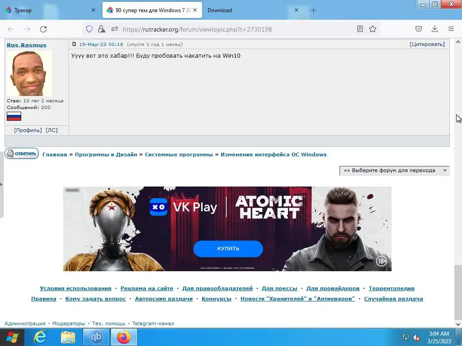Open Для правообладателей link
The image size is (462, 346).
[x=217, y=288]
